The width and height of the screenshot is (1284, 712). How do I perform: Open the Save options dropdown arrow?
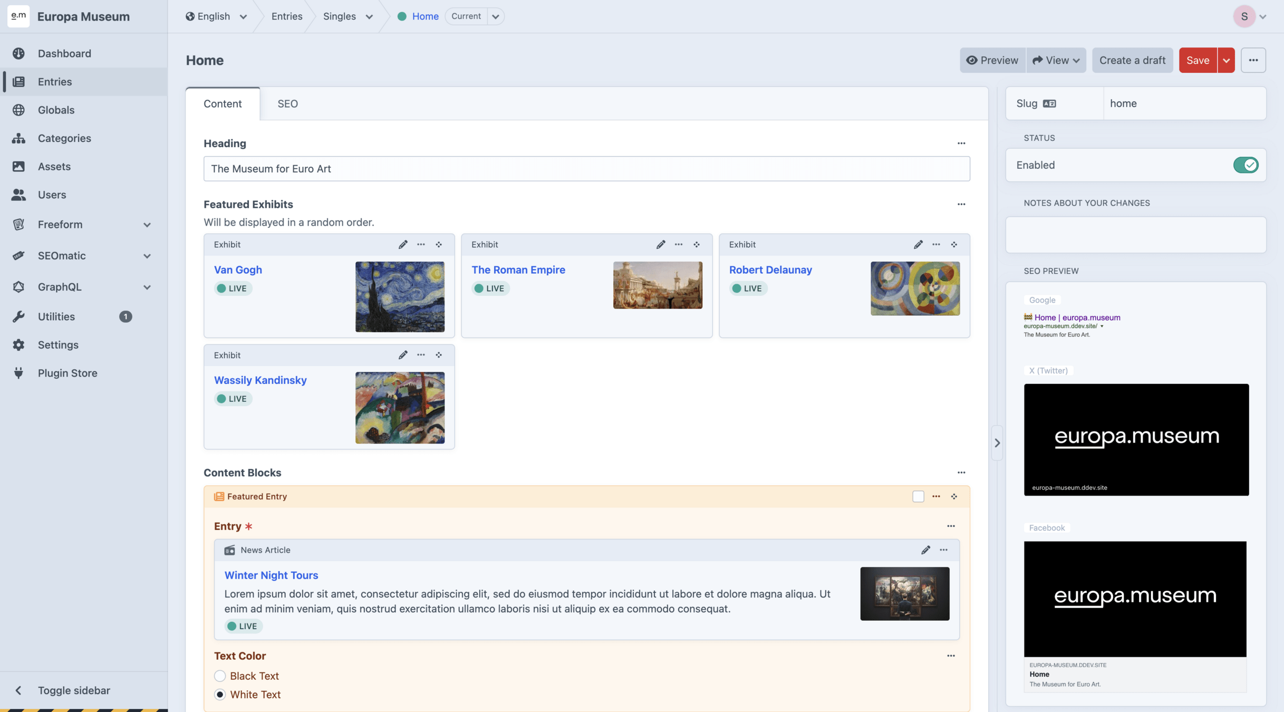1226,60
